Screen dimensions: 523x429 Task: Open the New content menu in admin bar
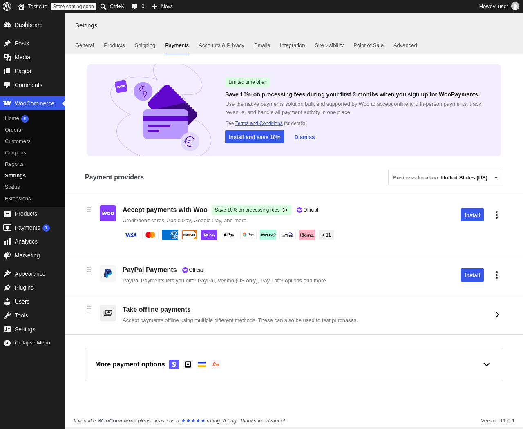[162, 7]
